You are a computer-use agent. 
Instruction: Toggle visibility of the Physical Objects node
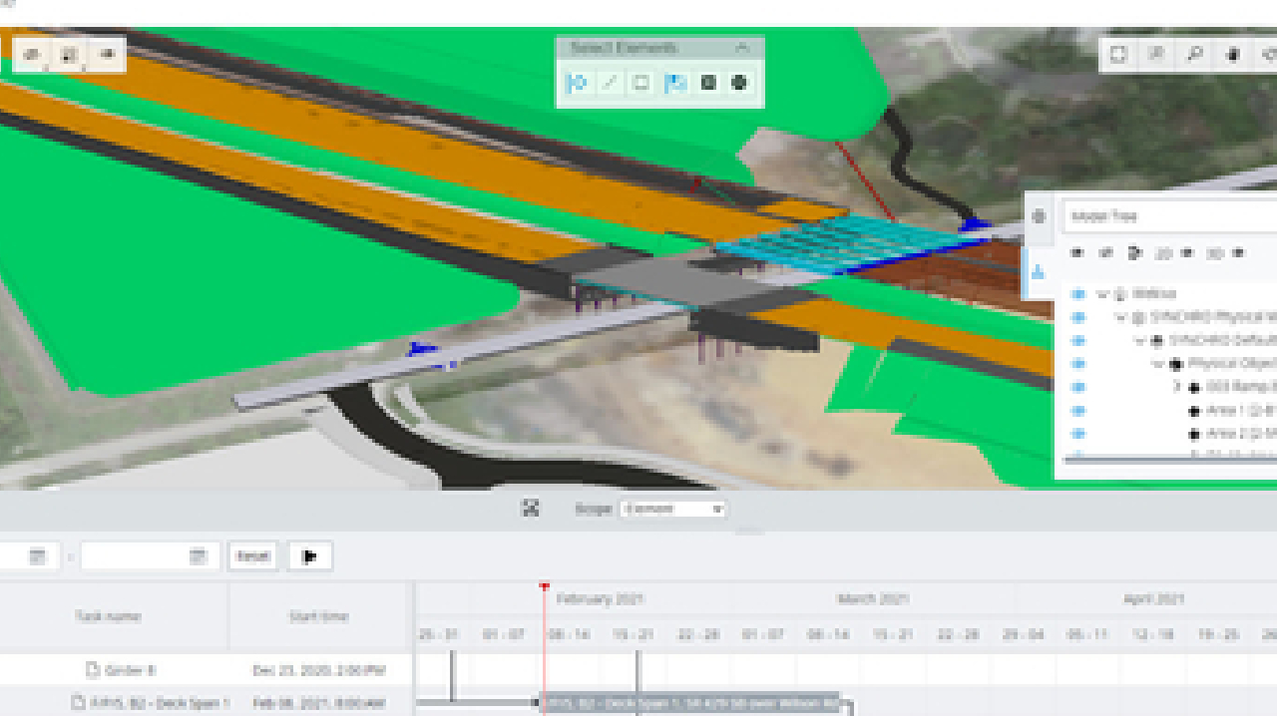click(1080, 363)
